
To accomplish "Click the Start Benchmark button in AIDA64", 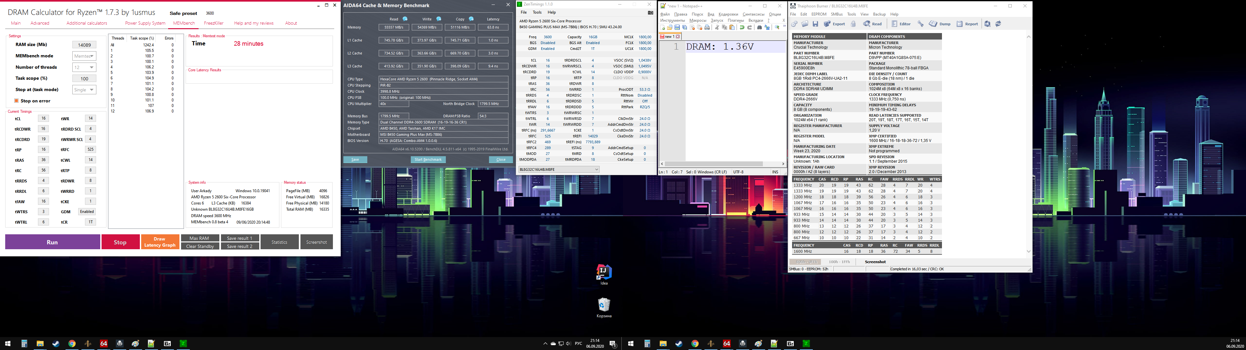I will click(428, 159).
